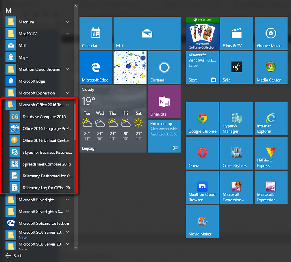Screen dimensions: 291x262
Task: Open Microsoft Solitaire Collection in app list
Action: click(39, 223)
